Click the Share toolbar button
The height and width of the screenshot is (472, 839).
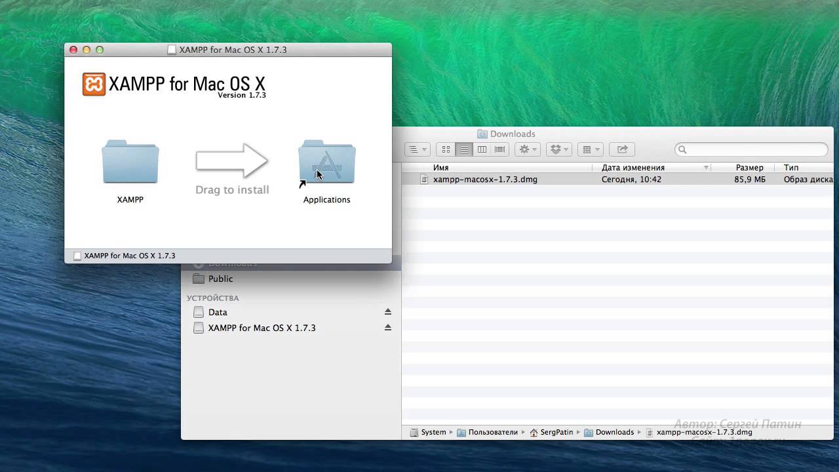[622, 149]
